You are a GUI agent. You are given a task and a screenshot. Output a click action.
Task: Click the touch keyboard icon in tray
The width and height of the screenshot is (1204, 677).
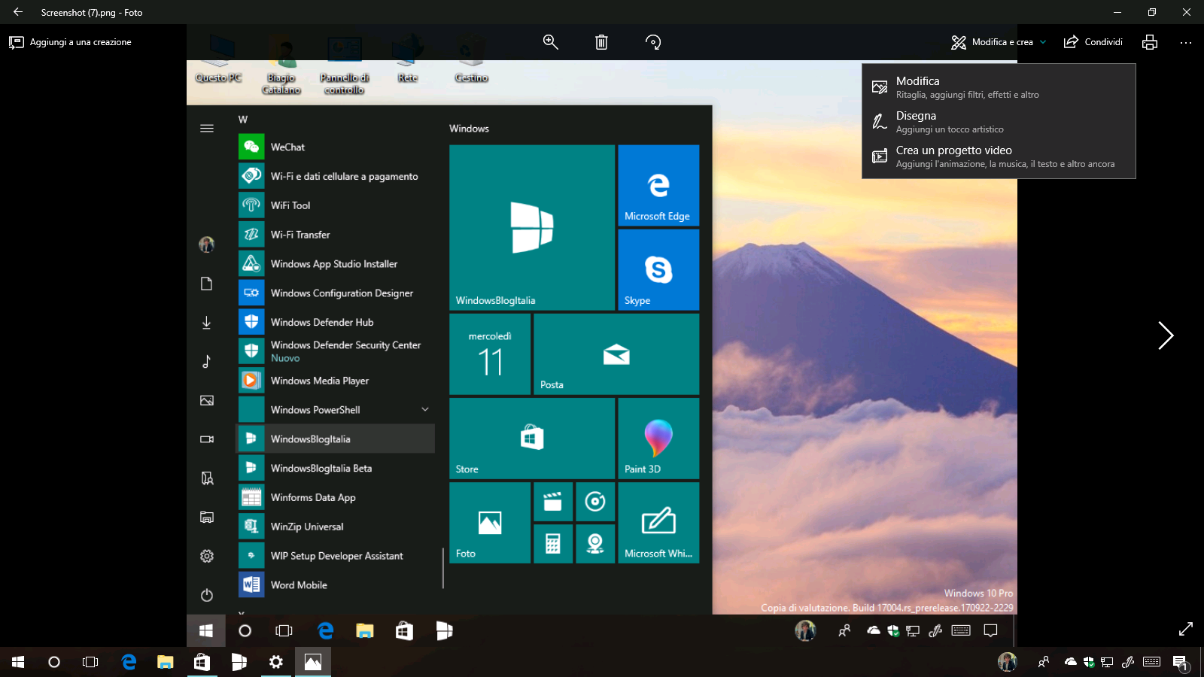1151,662
